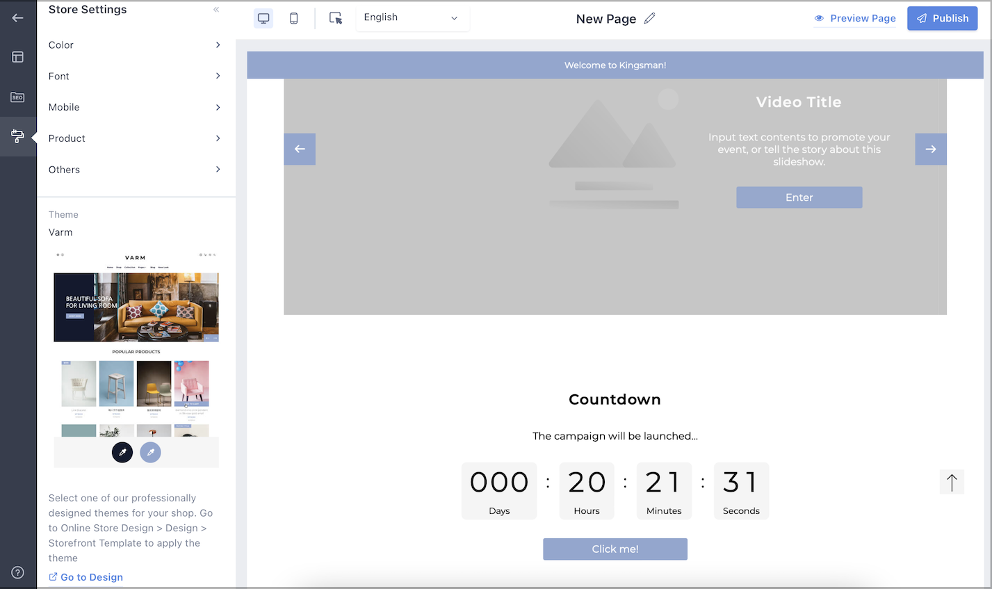This screenshot has width=992, height=589.
Task: Open the Others settings section
Action: point(136,169)
